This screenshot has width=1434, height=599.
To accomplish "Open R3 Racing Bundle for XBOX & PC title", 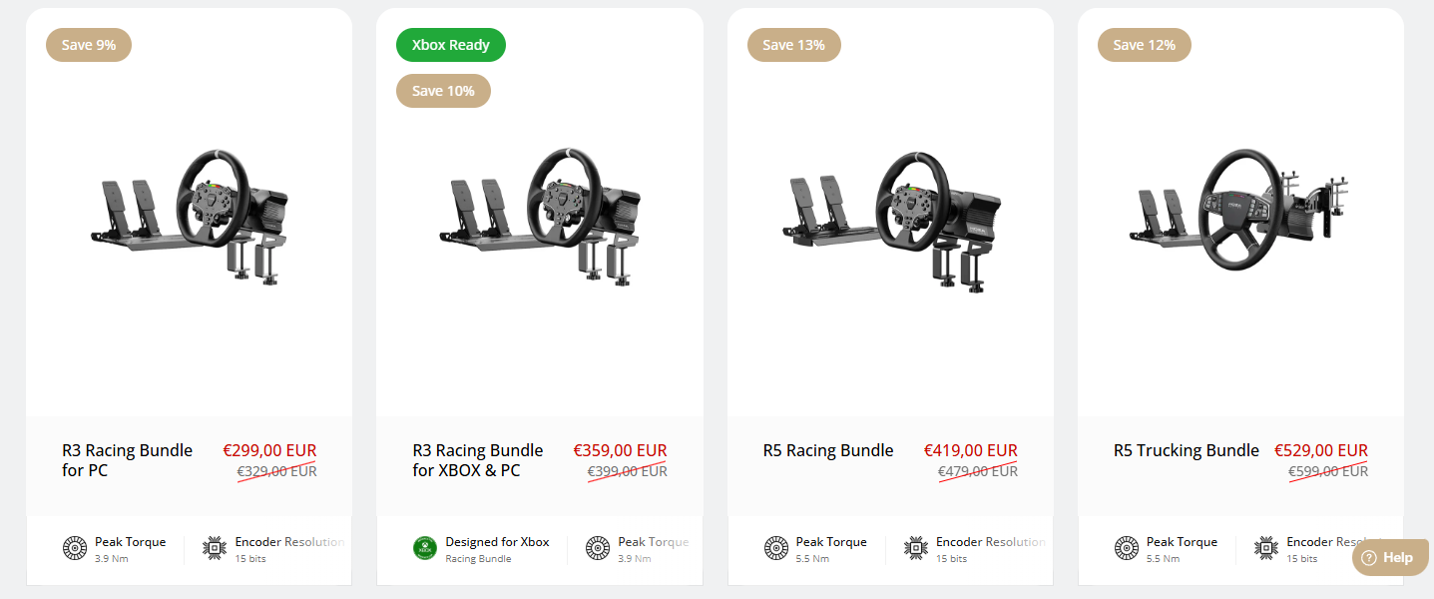I will [478, 460].
